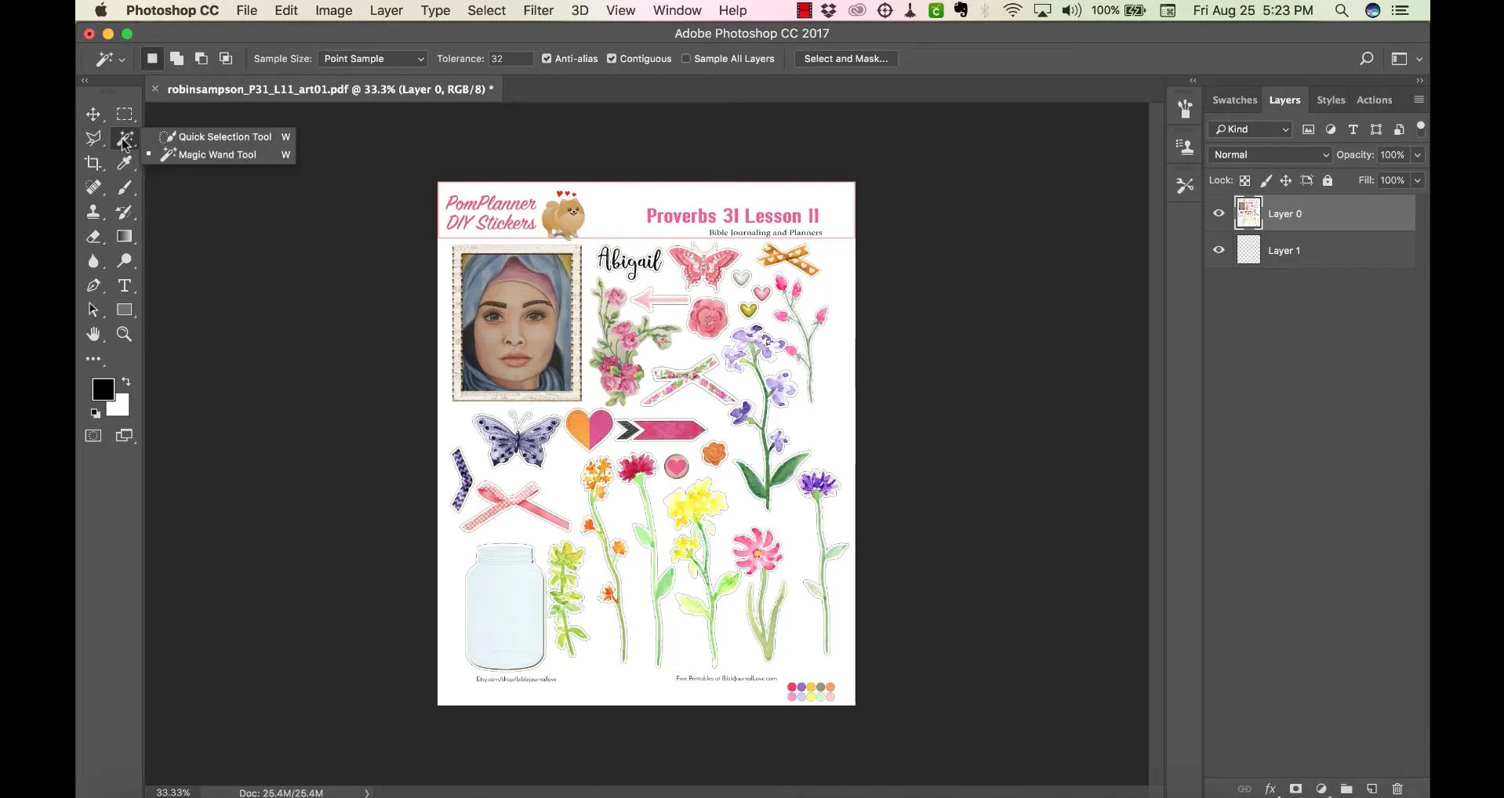Uncheck the Contiguous option

[612, 59]
